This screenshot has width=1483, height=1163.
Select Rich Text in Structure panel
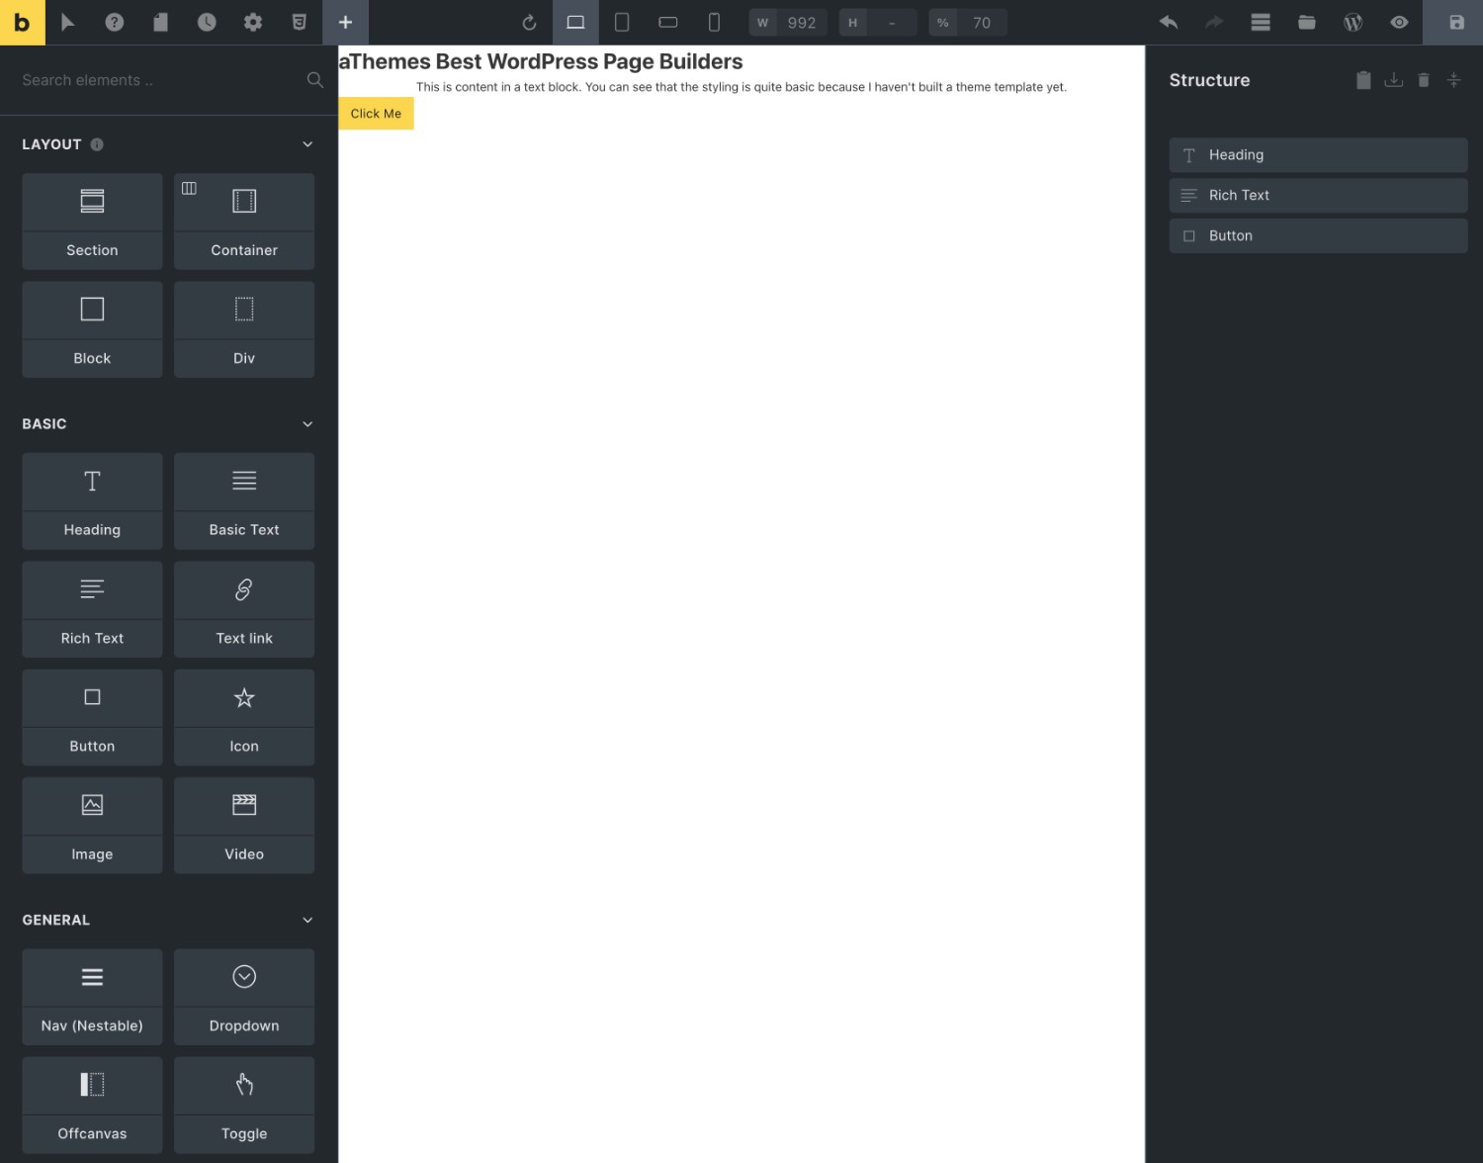point(1318,195)
